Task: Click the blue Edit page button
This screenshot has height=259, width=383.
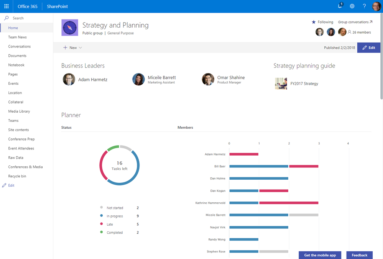Action: (369, 48)
